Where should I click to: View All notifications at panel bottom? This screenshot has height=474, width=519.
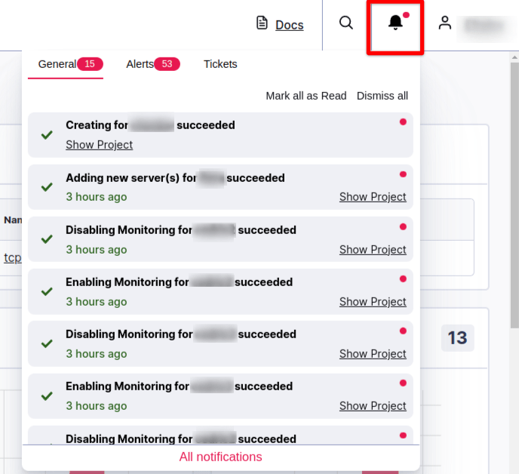pos(220,457)
